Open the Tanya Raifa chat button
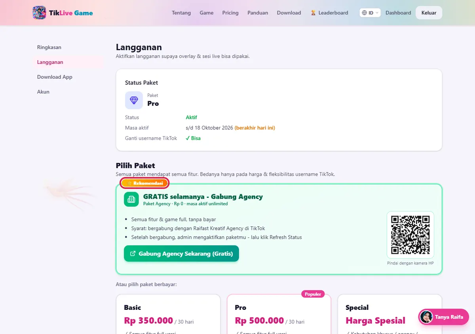The image size is (475, 334). (444, 317)
